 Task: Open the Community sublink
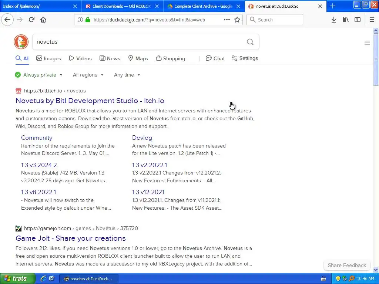(x=37, y=138)
